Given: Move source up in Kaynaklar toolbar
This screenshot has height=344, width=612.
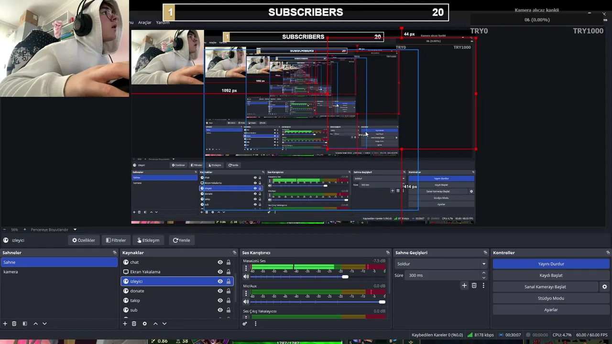Looking at the screenshot, I should click(155, 323).
